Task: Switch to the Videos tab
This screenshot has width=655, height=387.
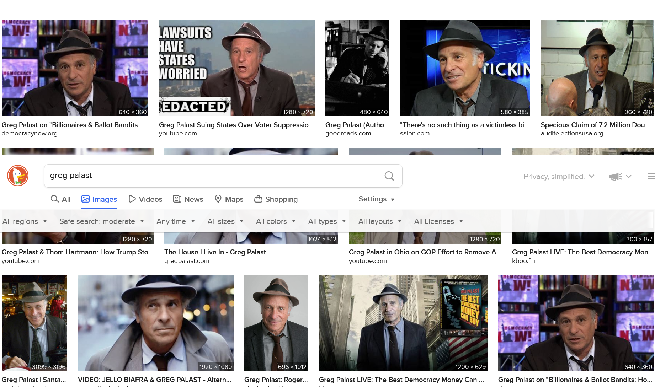Action: (x=145, y=199)
